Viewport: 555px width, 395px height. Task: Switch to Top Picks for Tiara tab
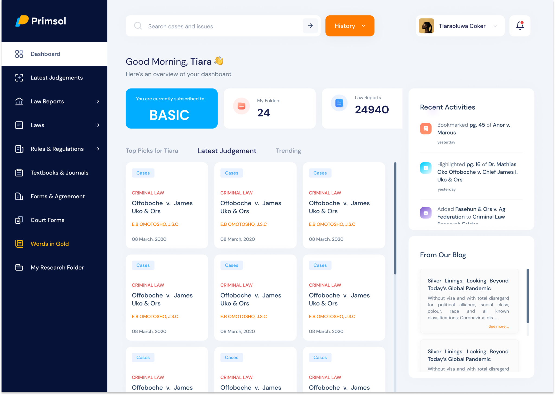(152, 151)
